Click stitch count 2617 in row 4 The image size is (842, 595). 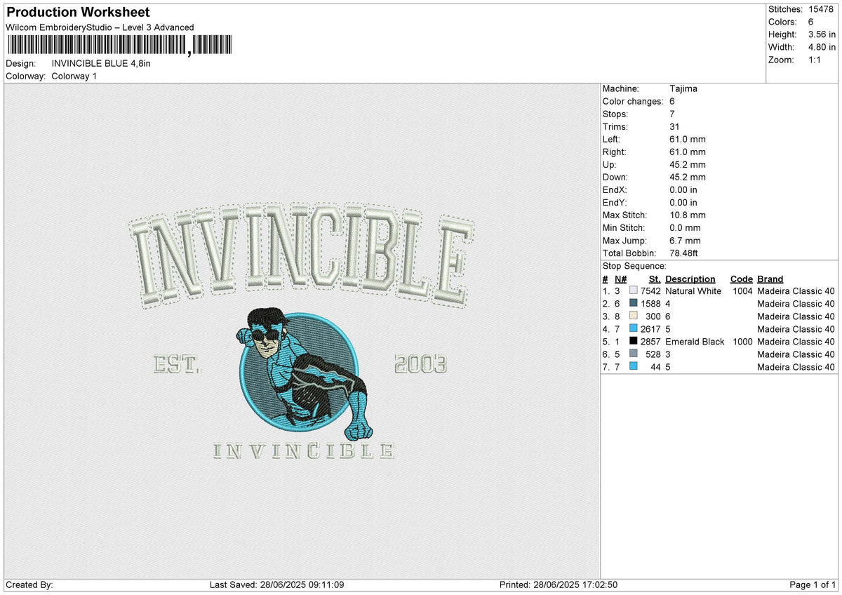pos(650,329)
